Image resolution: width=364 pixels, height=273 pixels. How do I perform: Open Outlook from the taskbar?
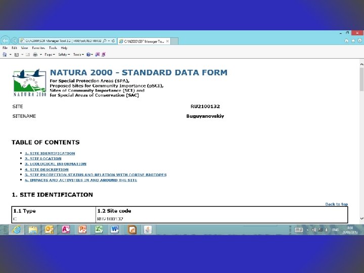tap(49, 230)
